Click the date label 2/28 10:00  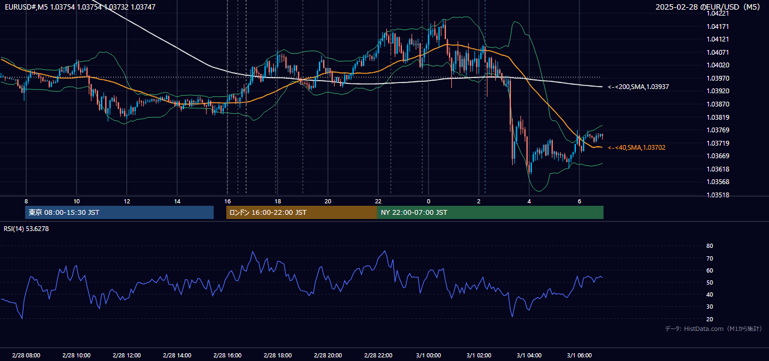coord(76,355)
